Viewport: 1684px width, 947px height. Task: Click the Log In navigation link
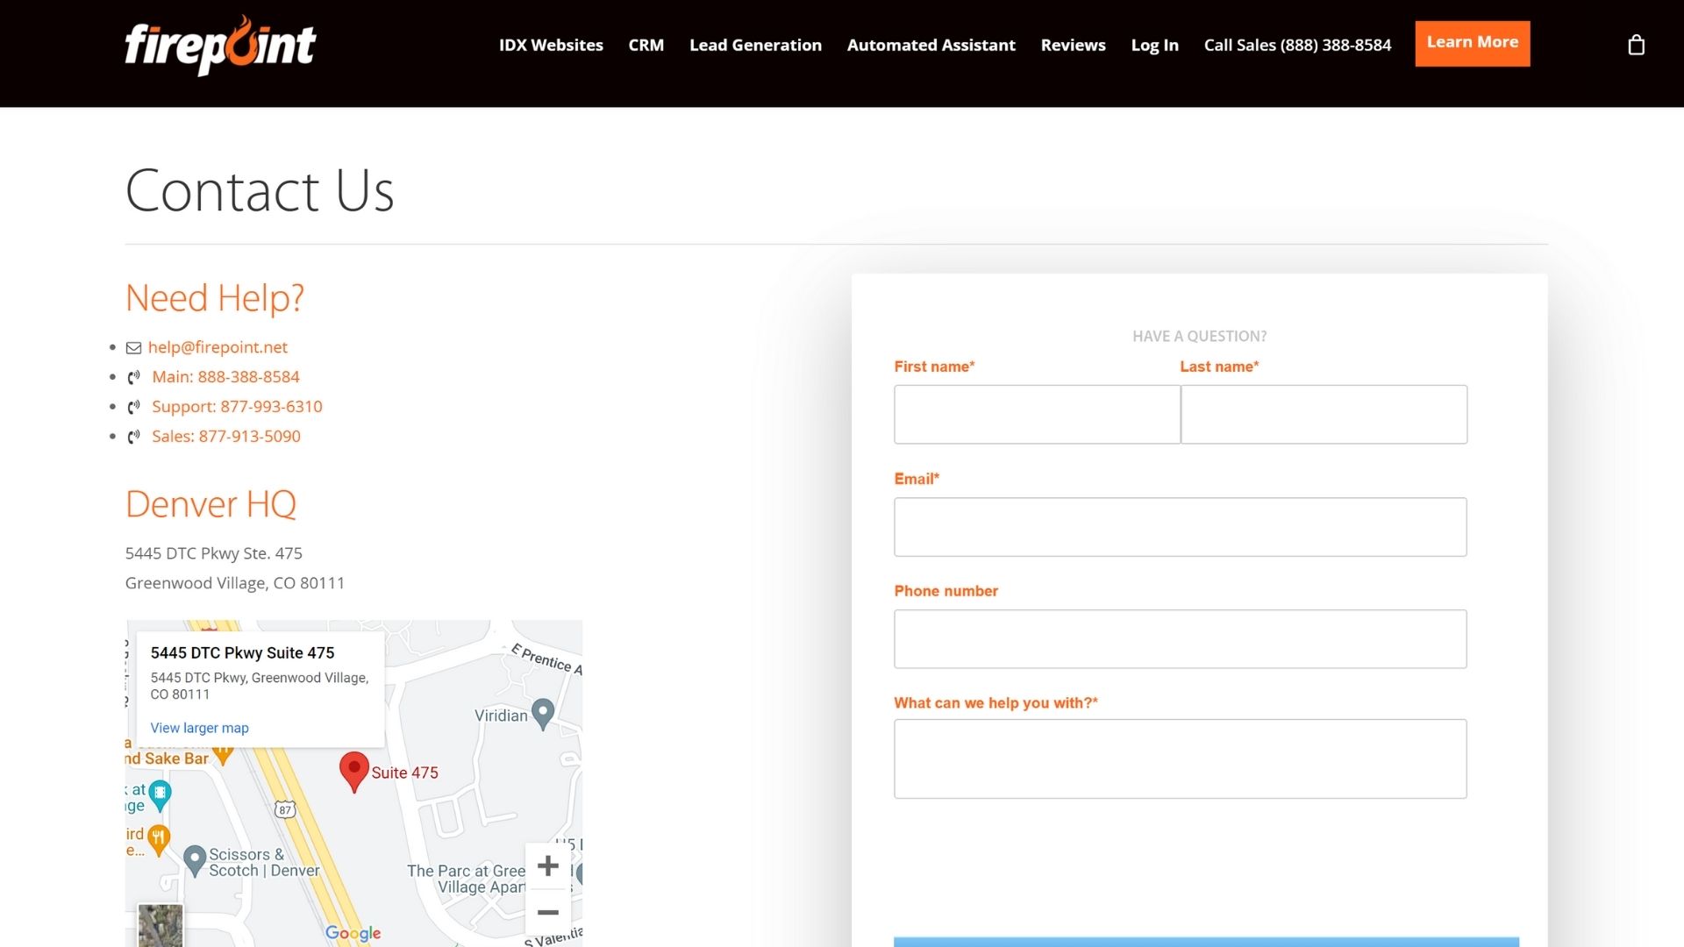tap(1154, 44)
